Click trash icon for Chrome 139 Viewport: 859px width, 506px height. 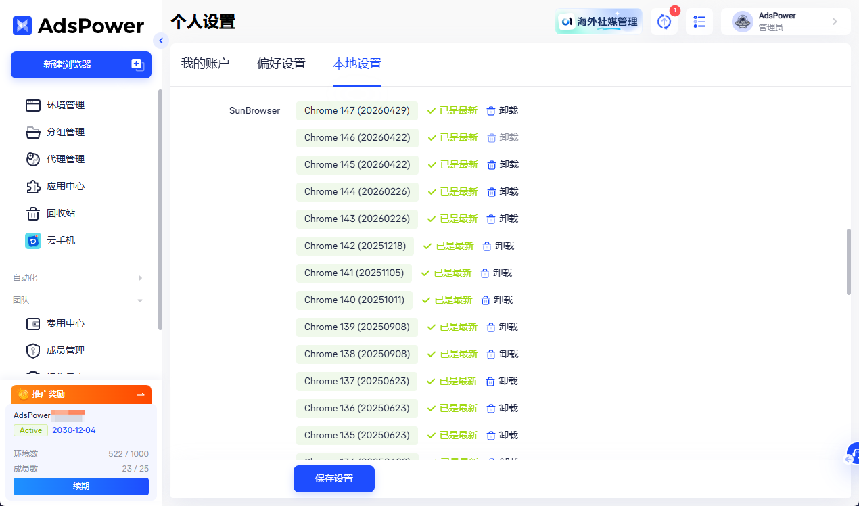coord(491,327)
